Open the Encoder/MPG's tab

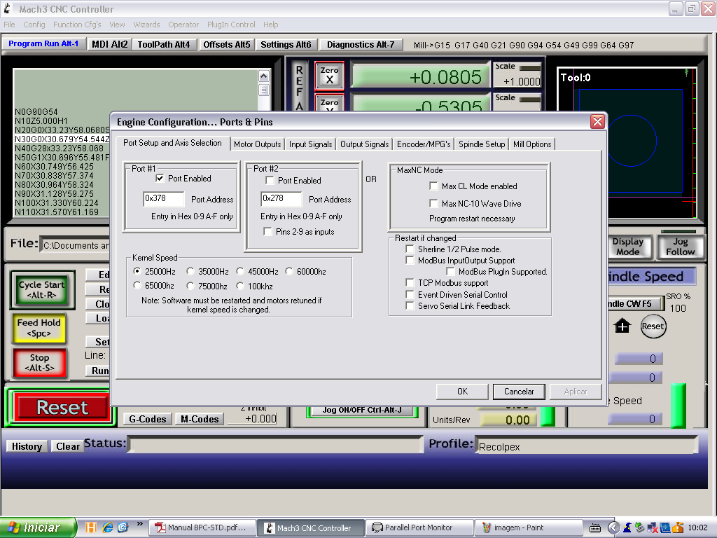(x=424, y=144)
